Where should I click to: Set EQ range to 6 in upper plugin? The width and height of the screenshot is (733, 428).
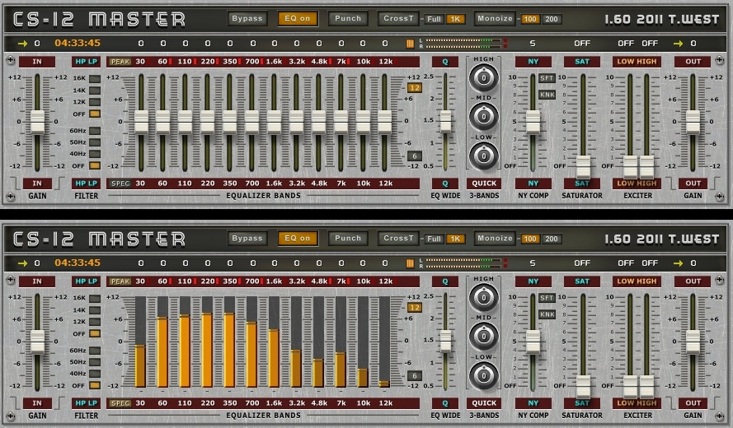(414, 156)
